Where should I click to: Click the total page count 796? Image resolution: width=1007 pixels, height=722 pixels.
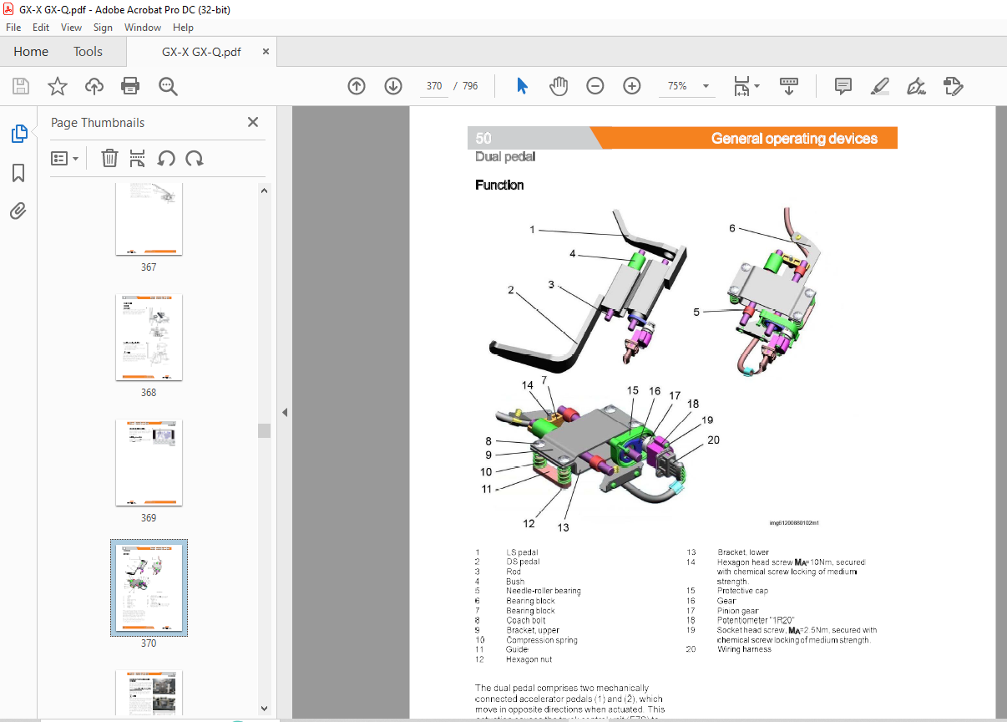point(470,86)
